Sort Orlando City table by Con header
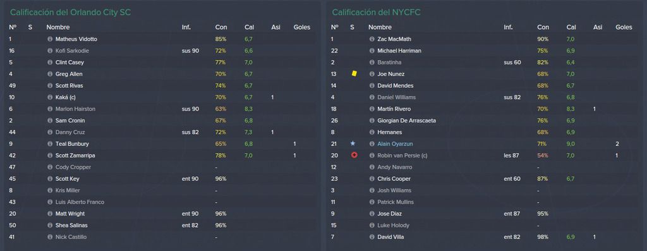This screenshot has height=251, width=647. pos(221,27)
